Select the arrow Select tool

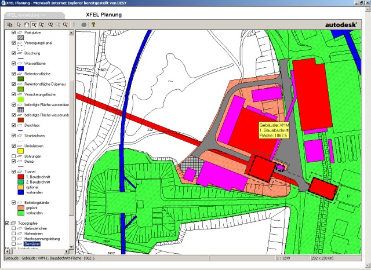coord(19,24)
